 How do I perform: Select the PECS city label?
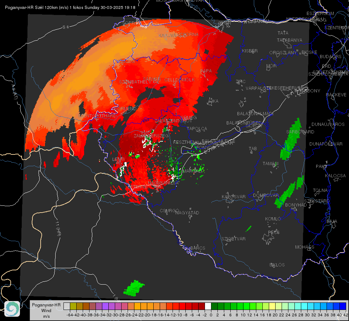(273, 232)
